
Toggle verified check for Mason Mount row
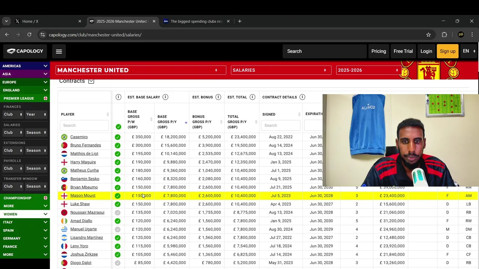click(x=118, y=196)
